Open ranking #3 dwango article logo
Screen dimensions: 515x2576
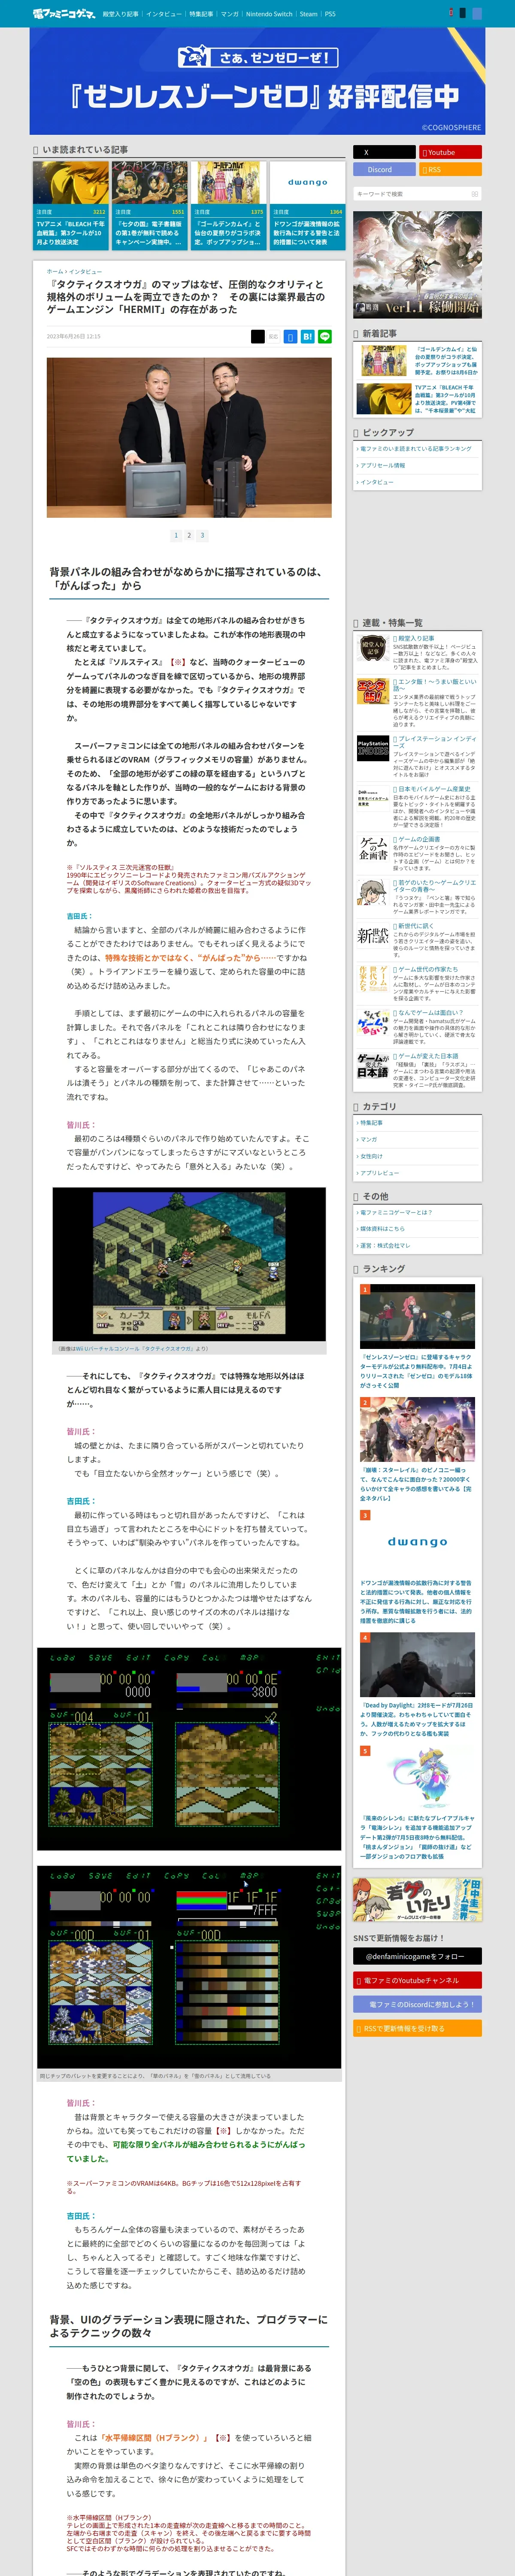point(417,1542)
